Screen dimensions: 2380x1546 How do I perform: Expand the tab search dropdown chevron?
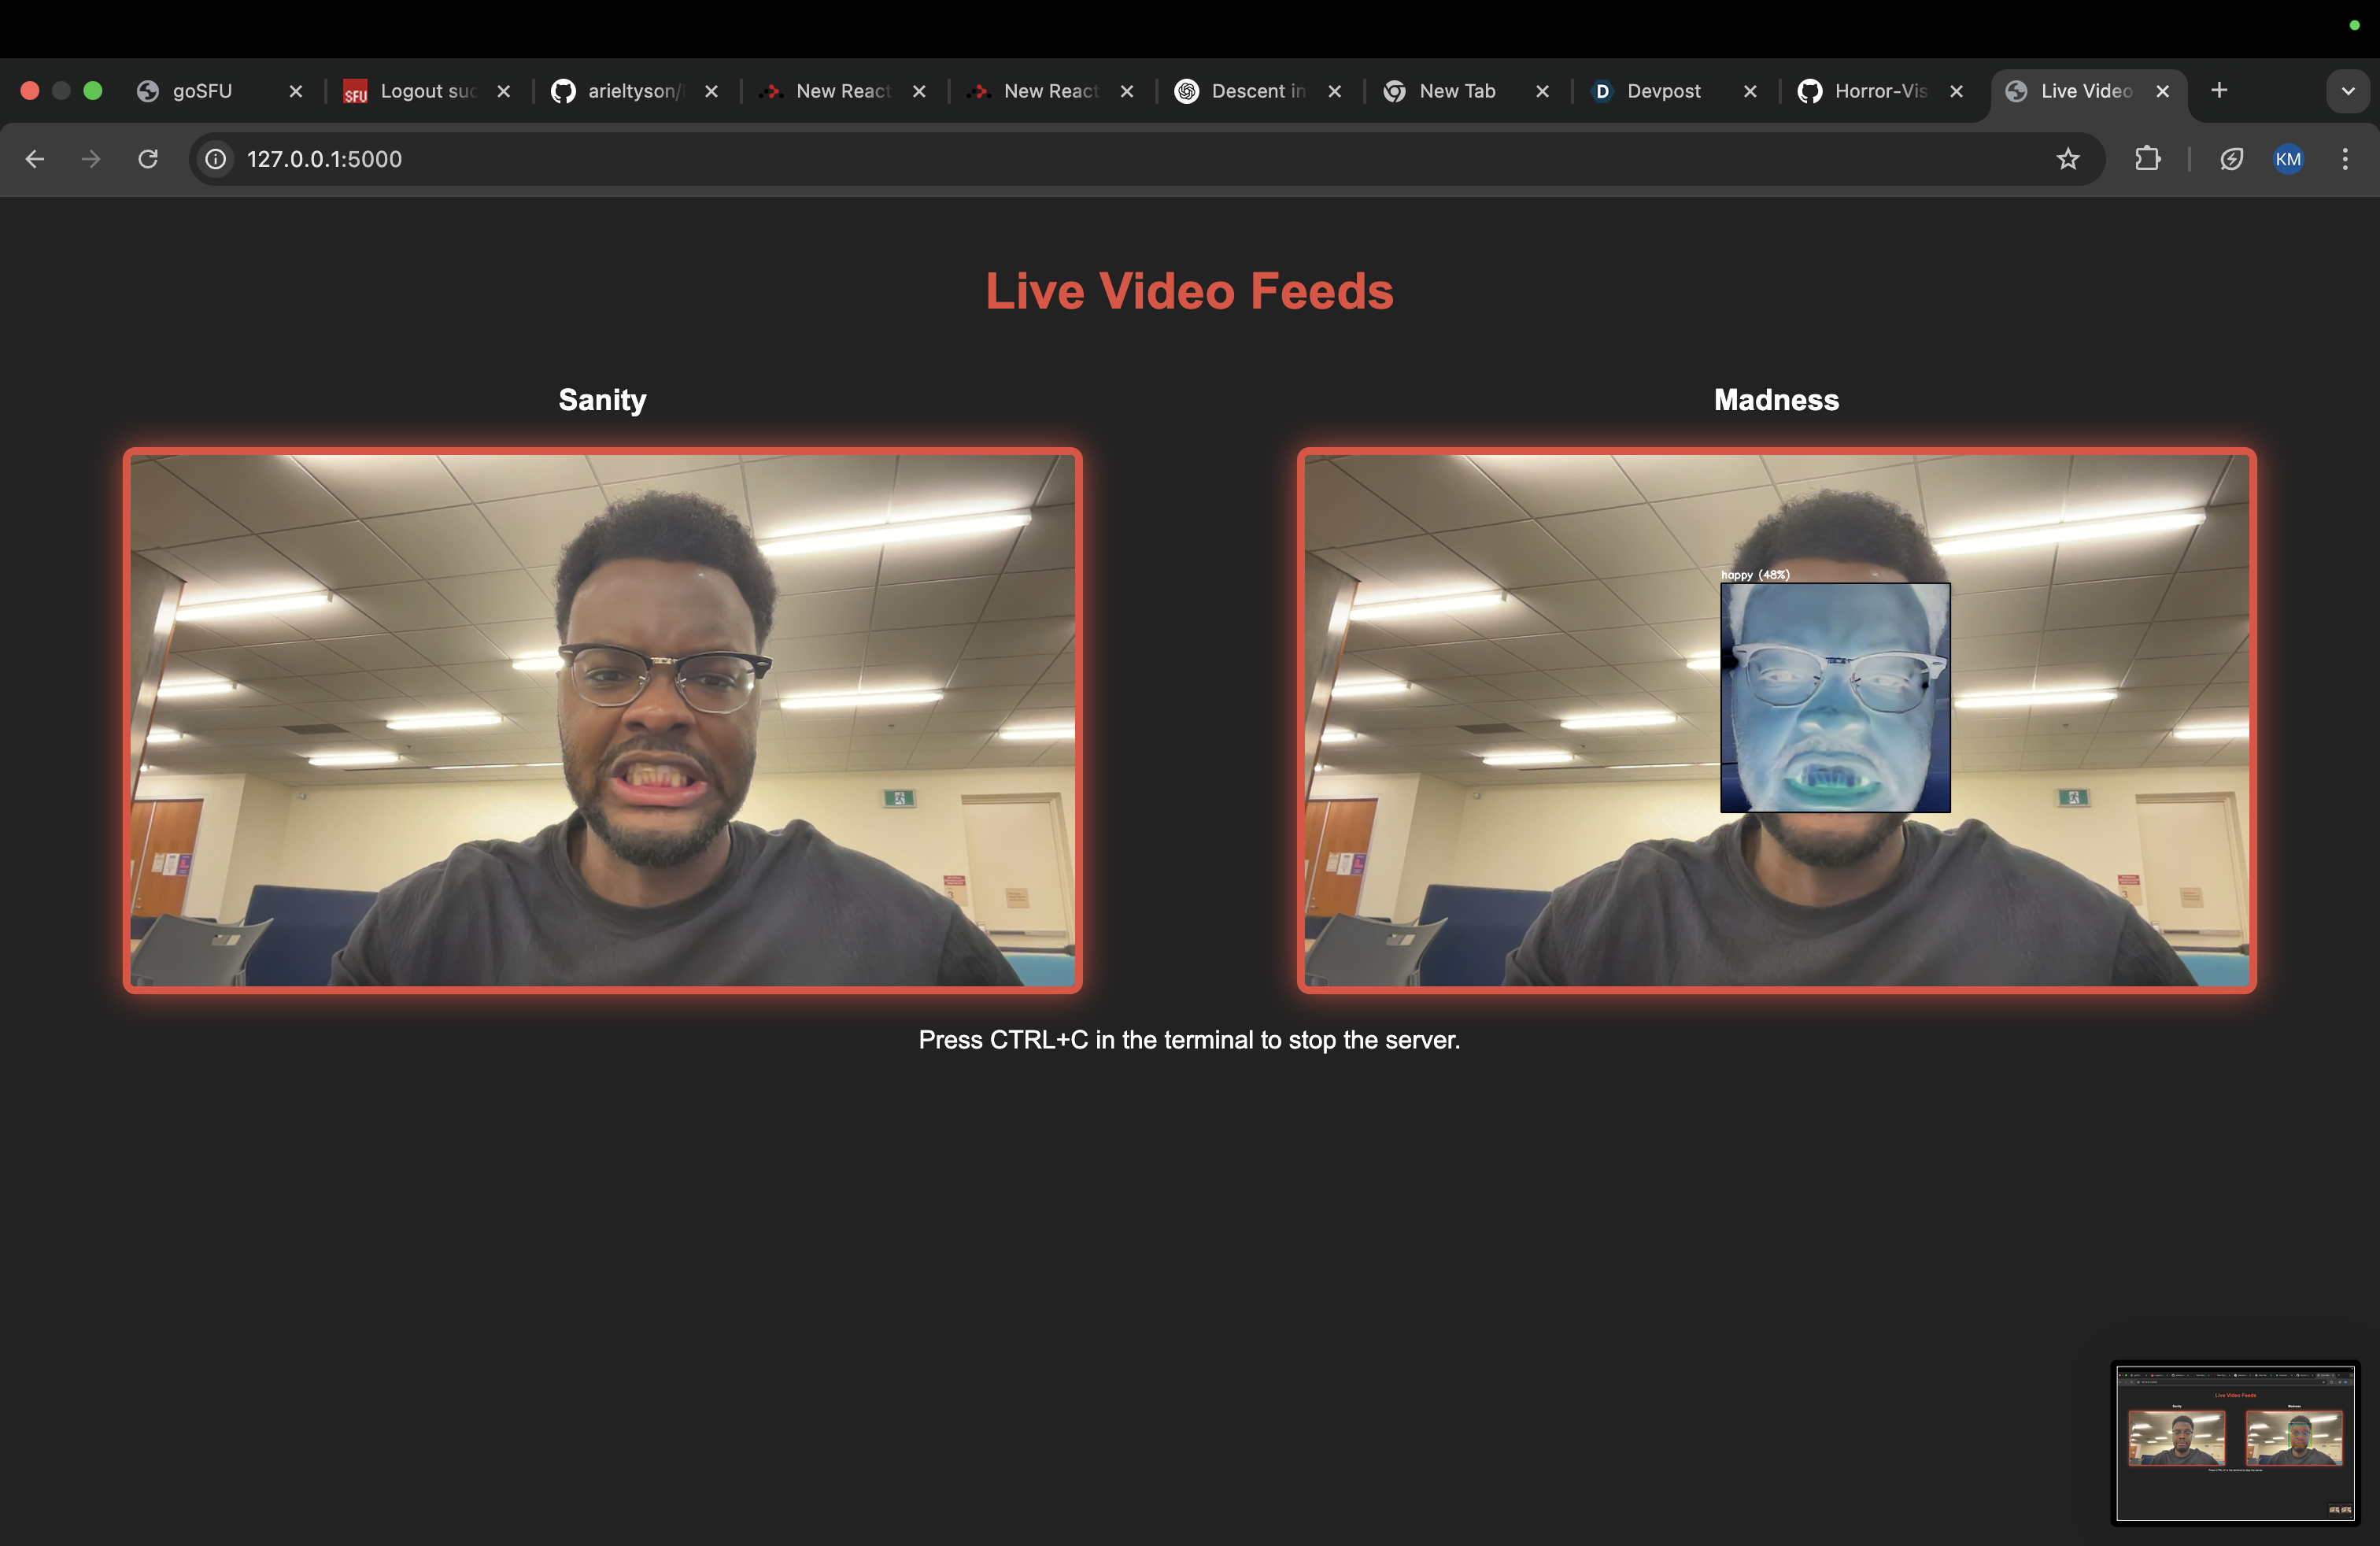tap(2348, 91)
